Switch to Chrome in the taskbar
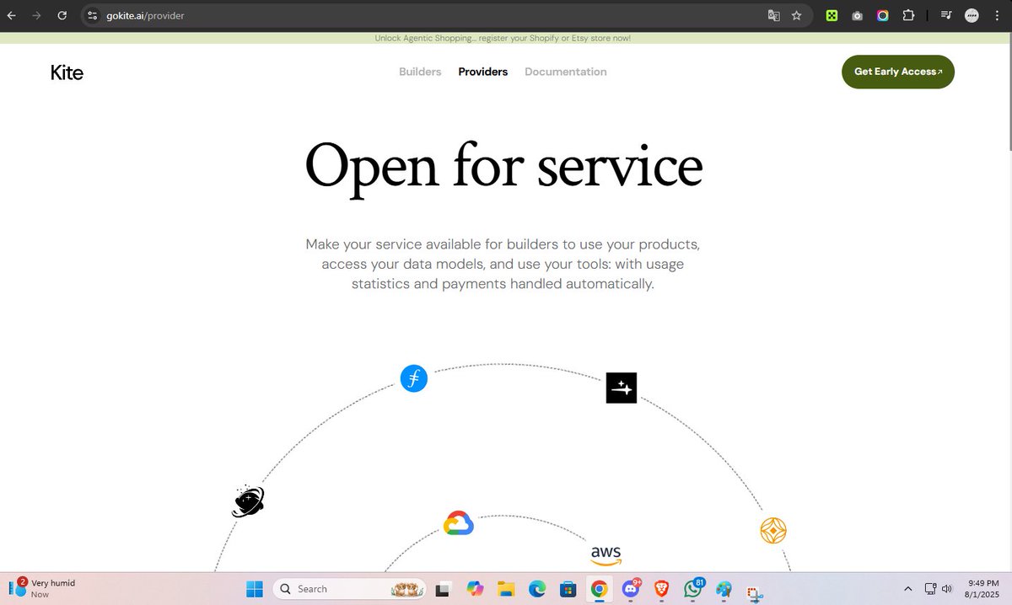The width and height of the screenshot is (1012, 605). (599, 589)
